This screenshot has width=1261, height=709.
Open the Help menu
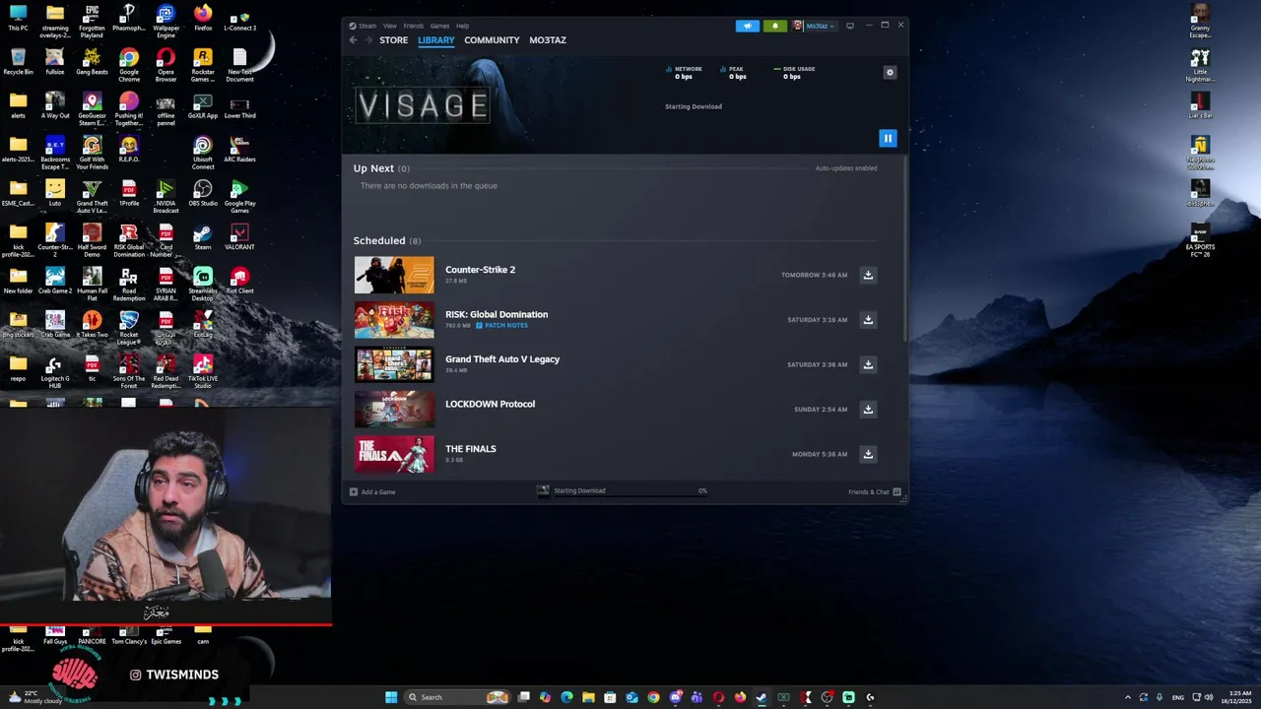462,26
